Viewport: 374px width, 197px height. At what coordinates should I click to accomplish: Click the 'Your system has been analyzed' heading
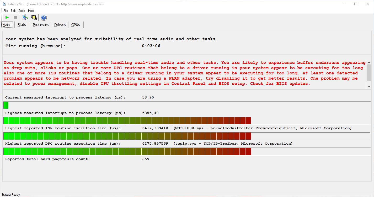(x=111, y=39)
